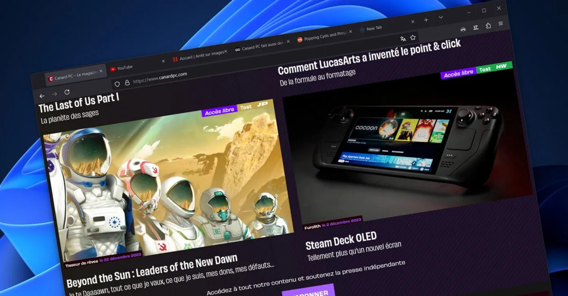
Task: Open the Firefox hamburger application menu
Action: coord(500,24)
